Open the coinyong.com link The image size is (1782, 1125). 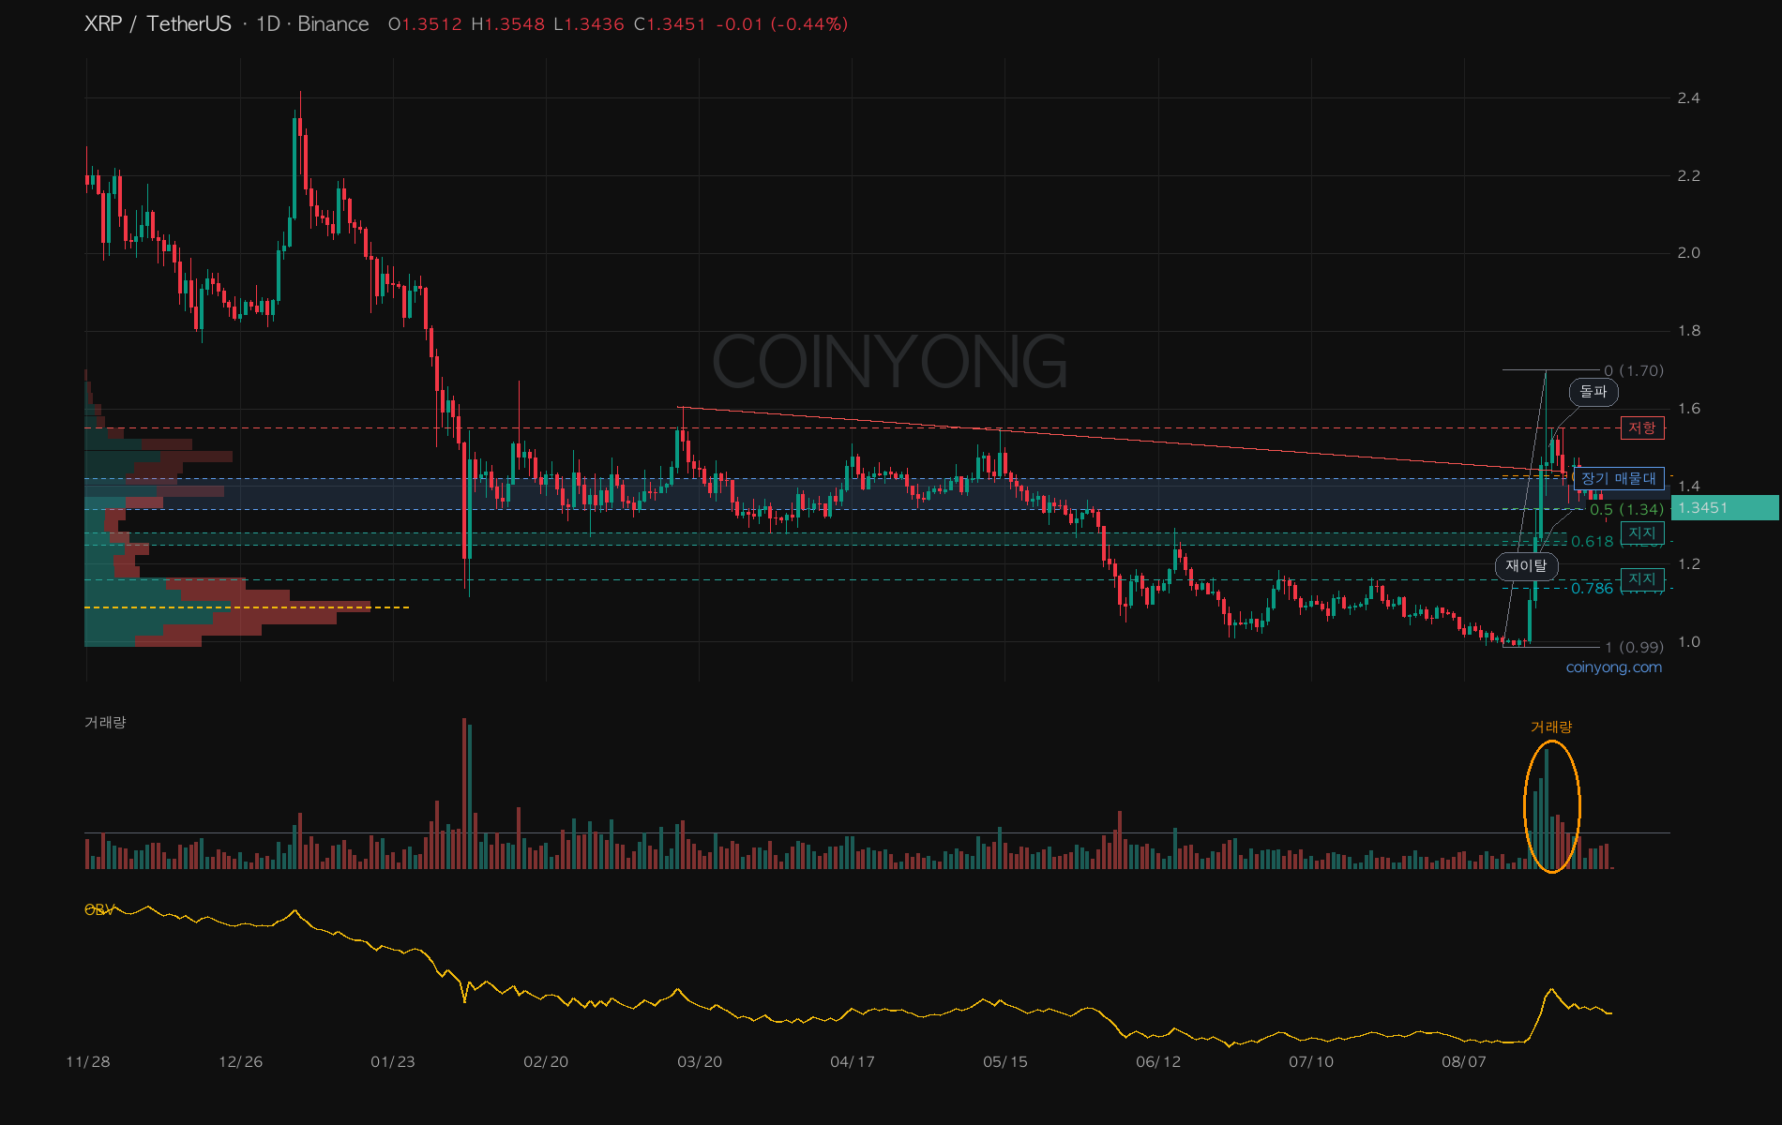[x=1613, y=667]
